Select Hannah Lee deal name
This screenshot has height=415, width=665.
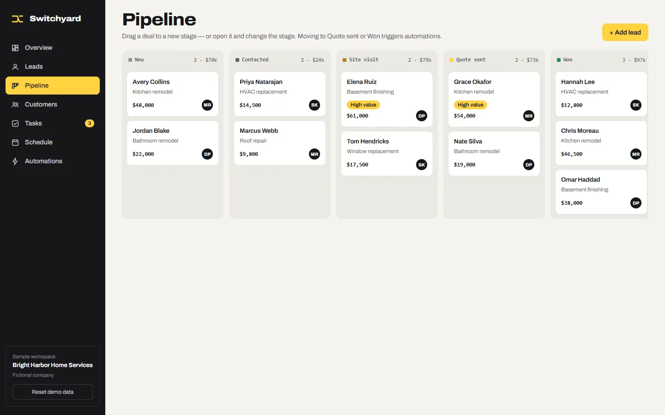578,82
